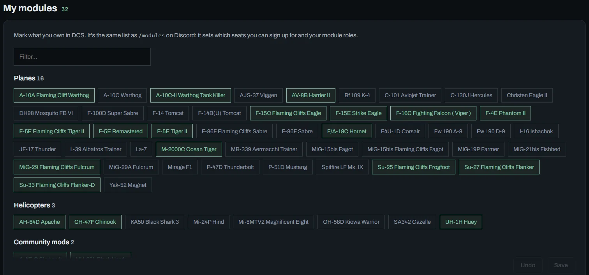Select the Fw 190 D-9 chip
This screenshot has width=589, height=275.
491,131
